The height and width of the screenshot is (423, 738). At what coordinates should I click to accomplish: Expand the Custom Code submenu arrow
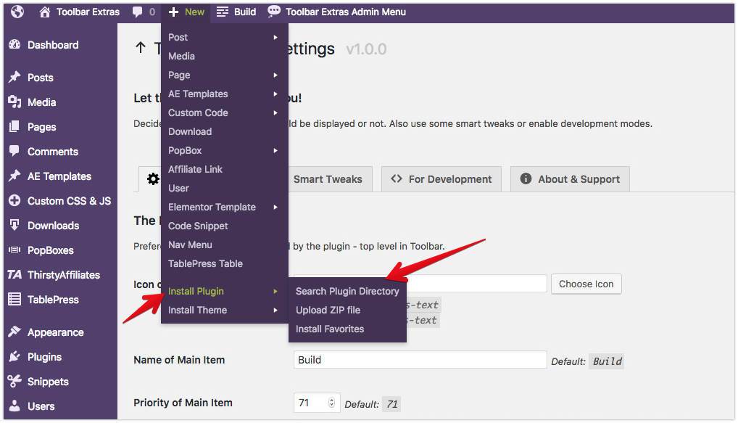click(x=275, y=112)
